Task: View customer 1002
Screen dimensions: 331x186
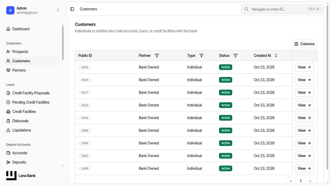Action: pyautogui.click(x=304, y=156)
